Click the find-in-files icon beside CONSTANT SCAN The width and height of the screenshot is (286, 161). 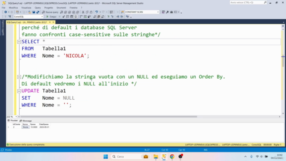click(x=122, y=12)
